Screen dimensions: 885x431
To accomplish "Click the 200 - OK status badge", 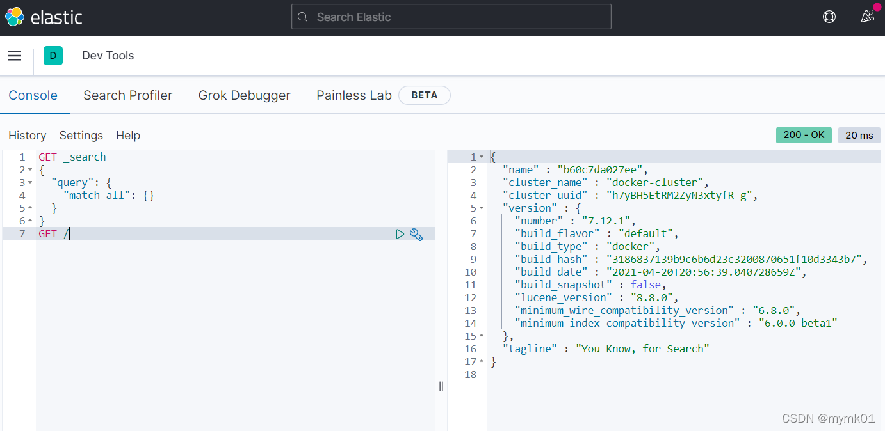I will pyautogui.click(x=804, y=136).
